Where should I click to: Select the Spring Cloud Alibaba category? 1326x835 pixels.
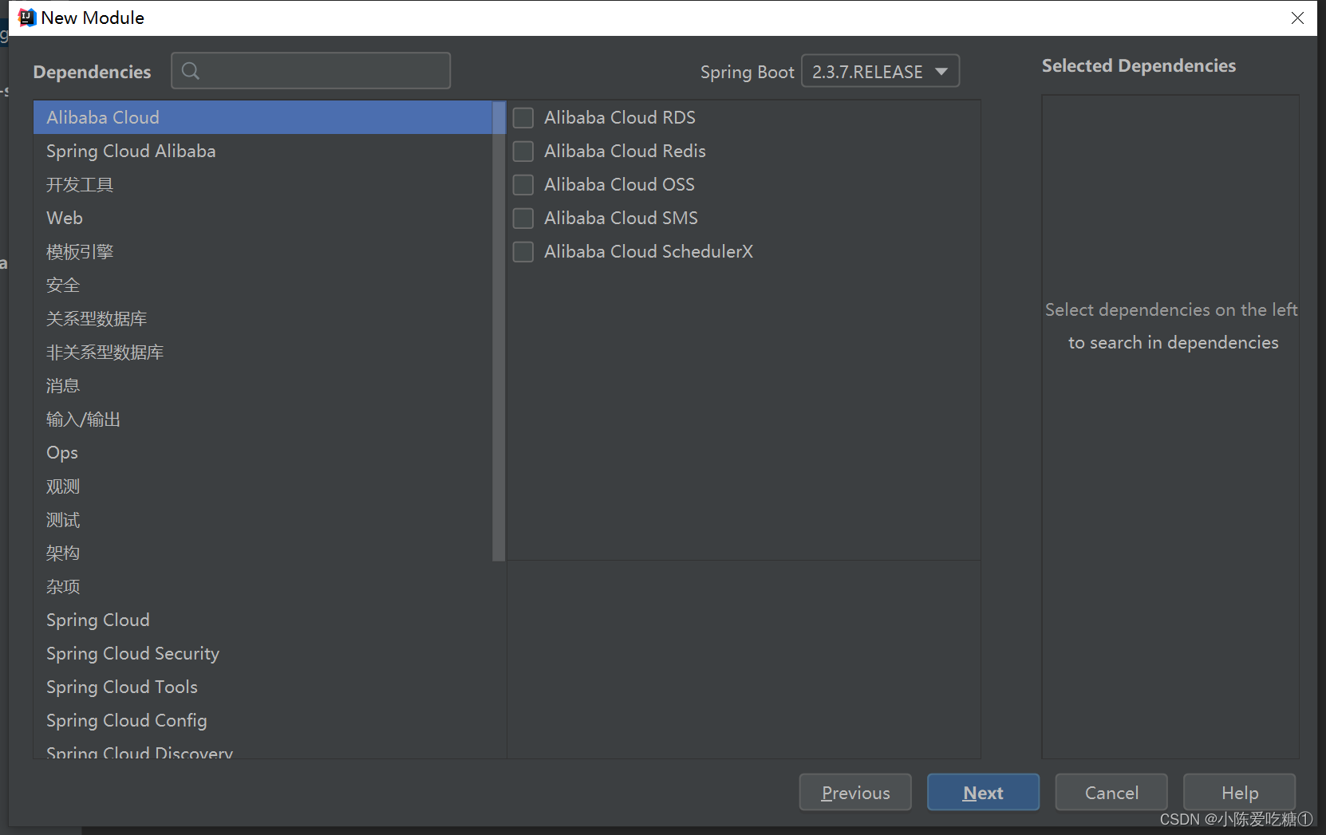[263, 151]
